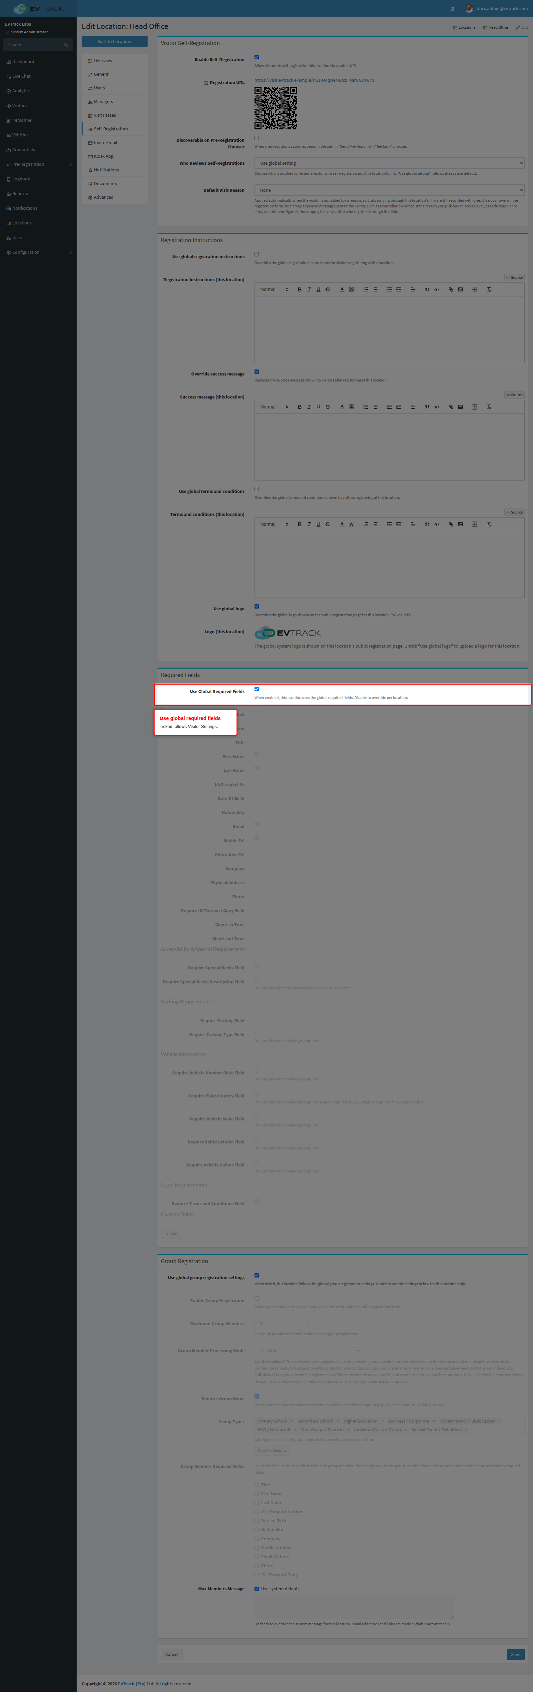Untick Use global logo
Image resolution: width=533 pixels, height=1692 pixels.
(257, 607)
